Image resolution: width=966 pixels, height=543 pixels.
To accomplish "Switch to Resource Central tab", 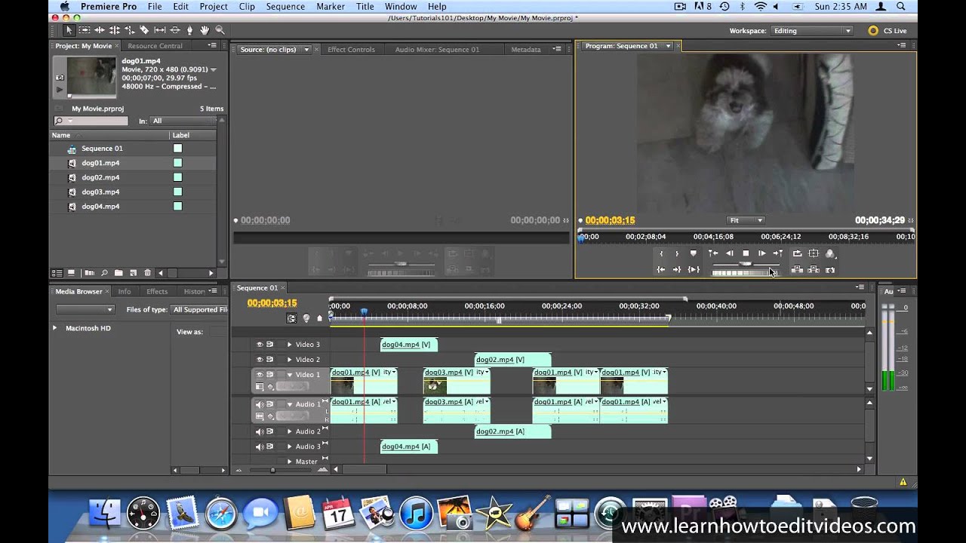I will [155, 46].
